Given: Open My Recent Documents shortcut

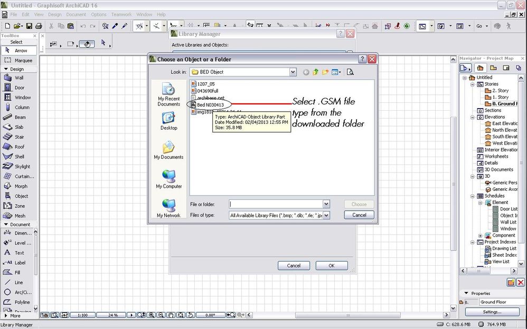Looking at the screenshot, I should tap(169, 95).
